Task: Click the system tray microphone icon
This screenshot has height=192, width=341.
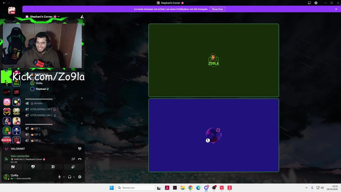Action: tap(312, 188)
